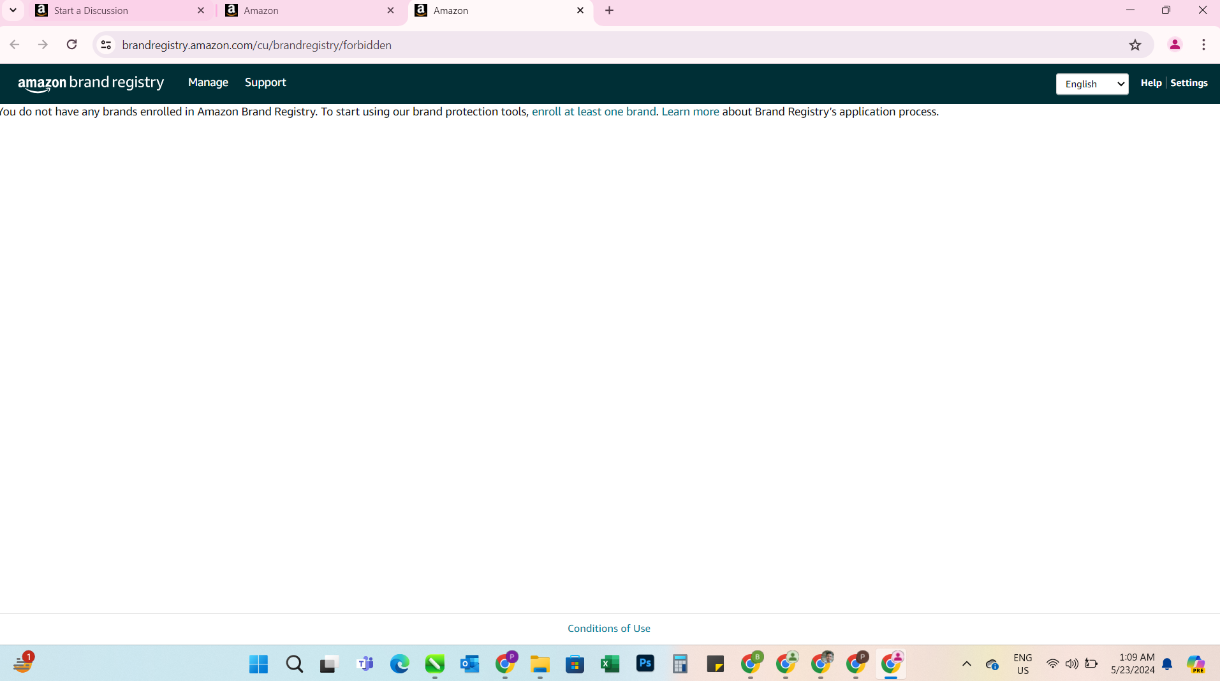The height and width of the screenshot is (681, 1220).
Task: Close the middle Amazon tab
Action: point(391,11)
